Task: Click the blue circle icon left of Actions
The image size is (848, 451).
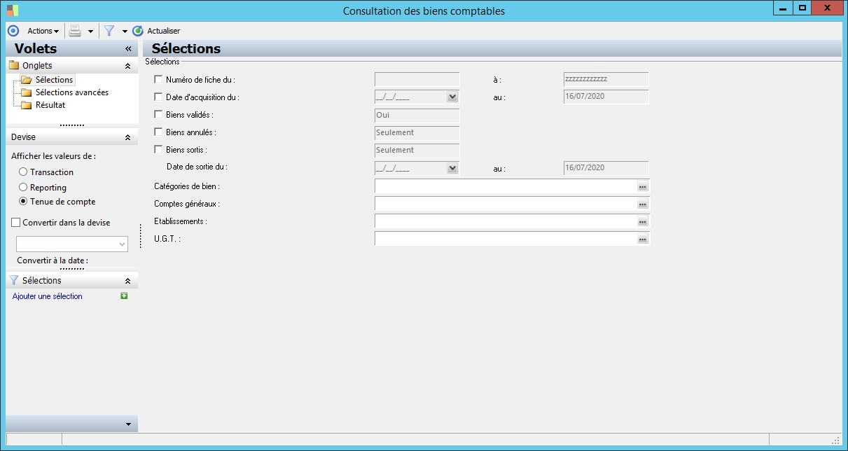Action: point(12,31)
